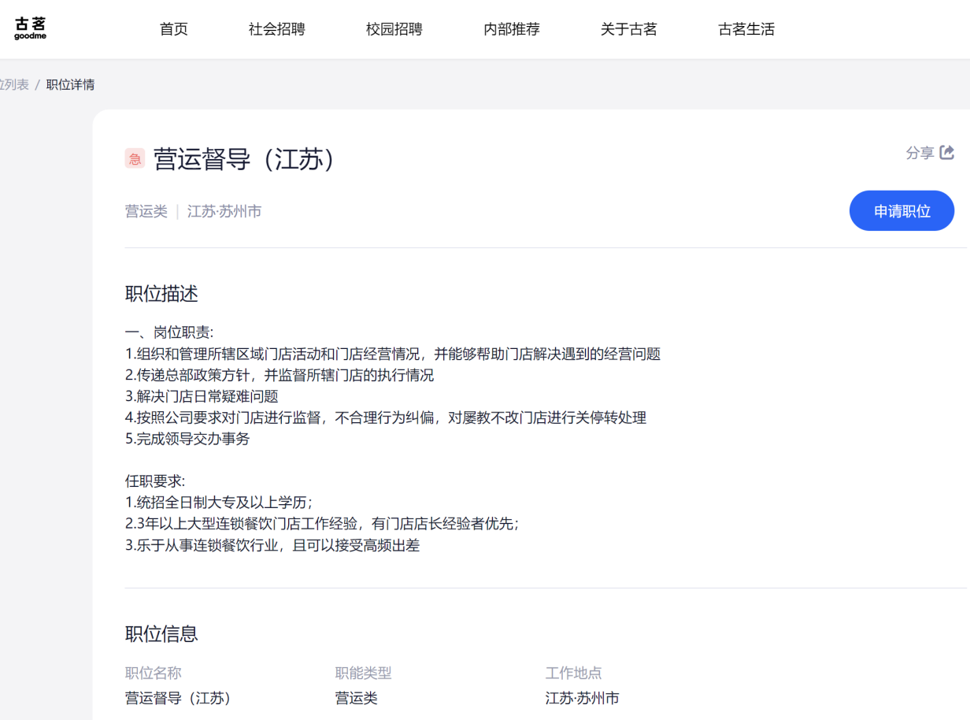Click the red urgent 急 badge
This screenshot has height=720, width=970.
click(x=135, y=159)
